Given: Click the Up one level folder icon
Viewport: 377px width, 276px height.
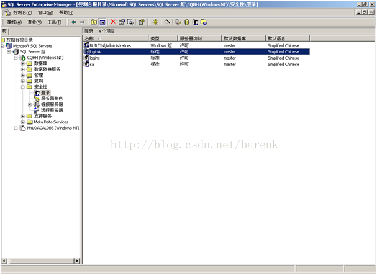Looking at the screenshot, I should (x=94, y=22).
